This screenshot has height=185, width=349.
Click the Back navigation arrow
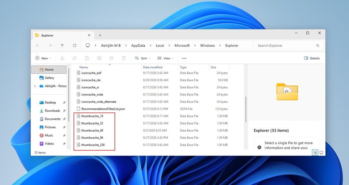(37, 45)
